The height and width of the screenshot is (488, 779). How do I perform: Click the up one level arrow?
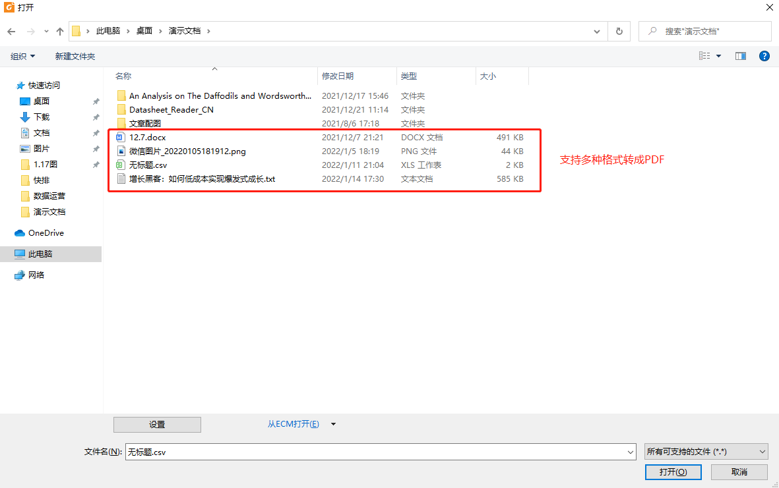[x=60, y=31]
